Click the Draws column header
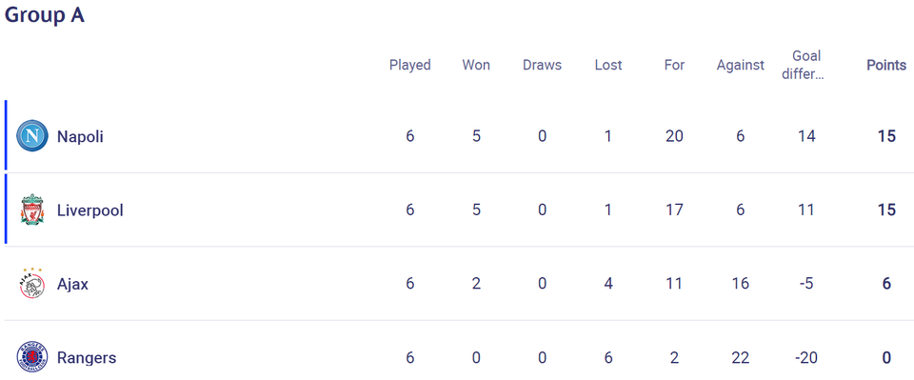The width and height of the screenshot is (914, 380). point(542,65)
